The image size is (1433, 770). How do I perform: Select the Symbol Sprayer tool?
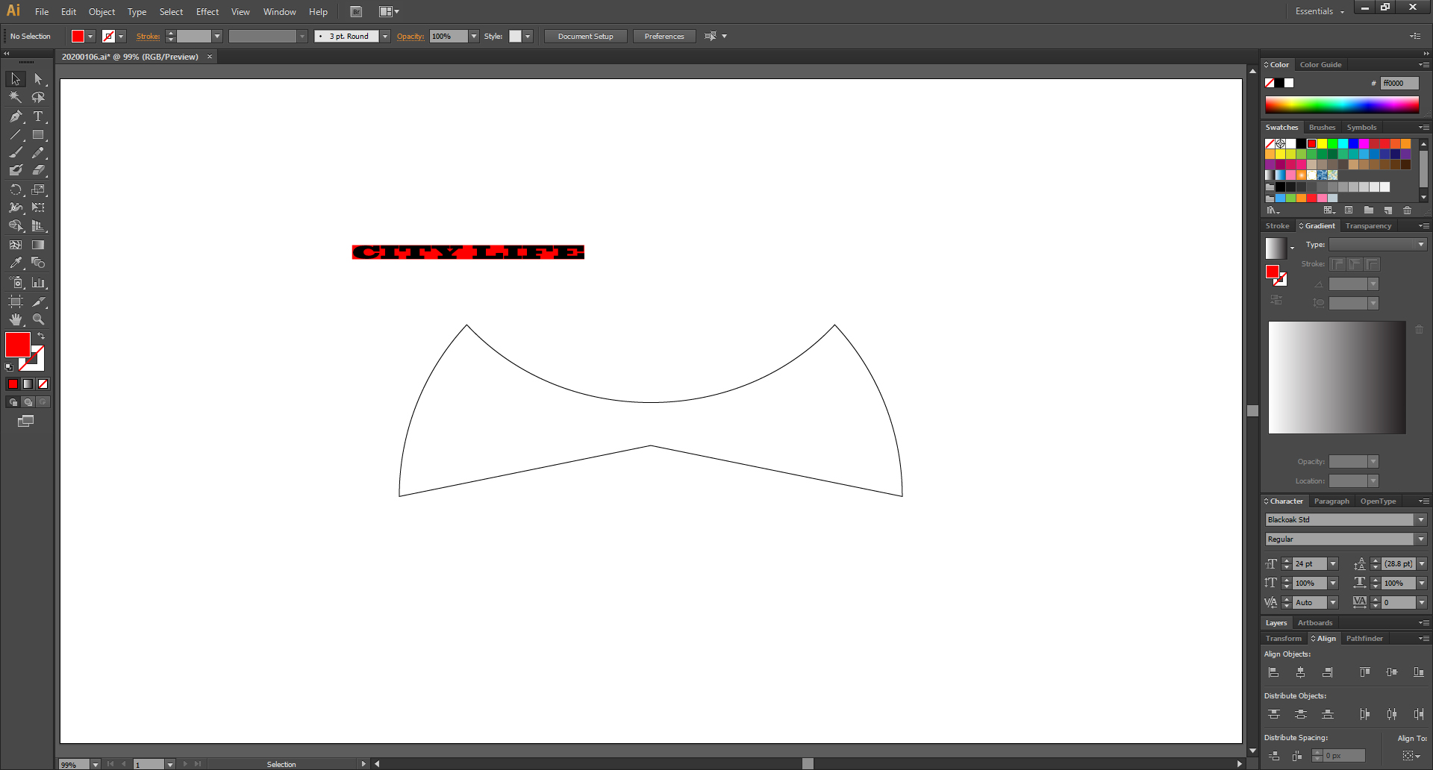click(16, 283)
